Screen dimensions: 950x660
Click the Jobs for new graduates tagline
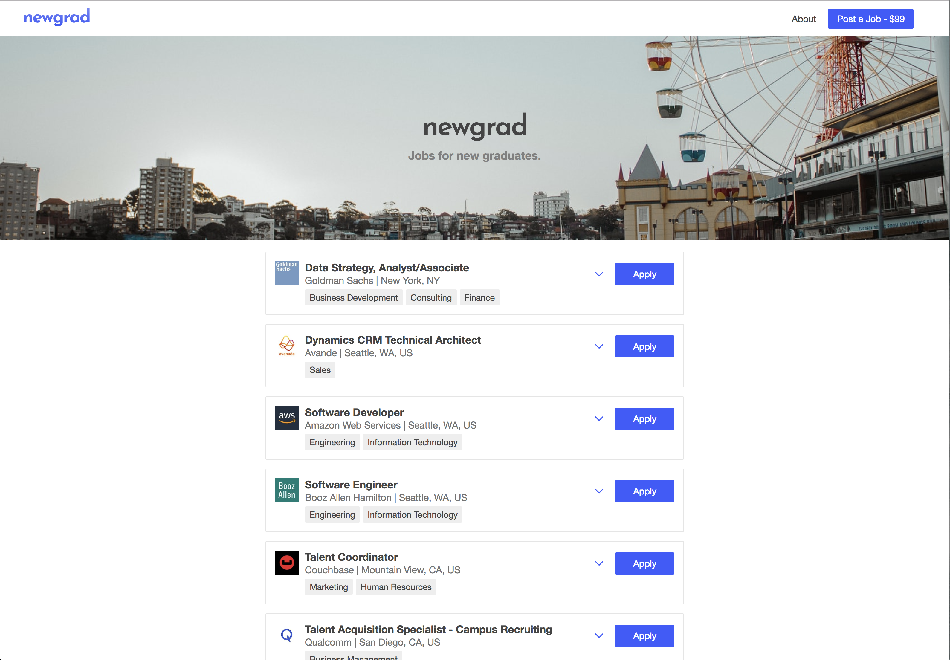click(474, 156)
